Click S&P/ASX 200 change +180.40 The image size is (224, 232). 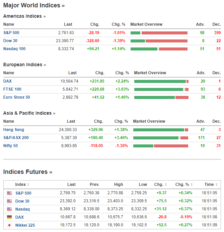coord(95,138)
